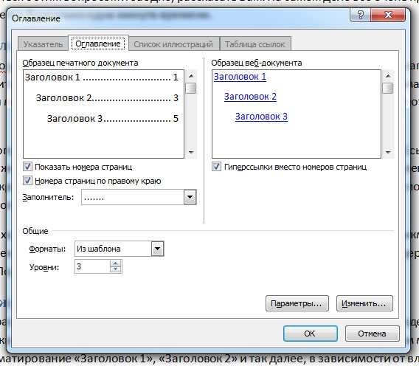
Task: Click the help question mark icon
Action: 360,15
